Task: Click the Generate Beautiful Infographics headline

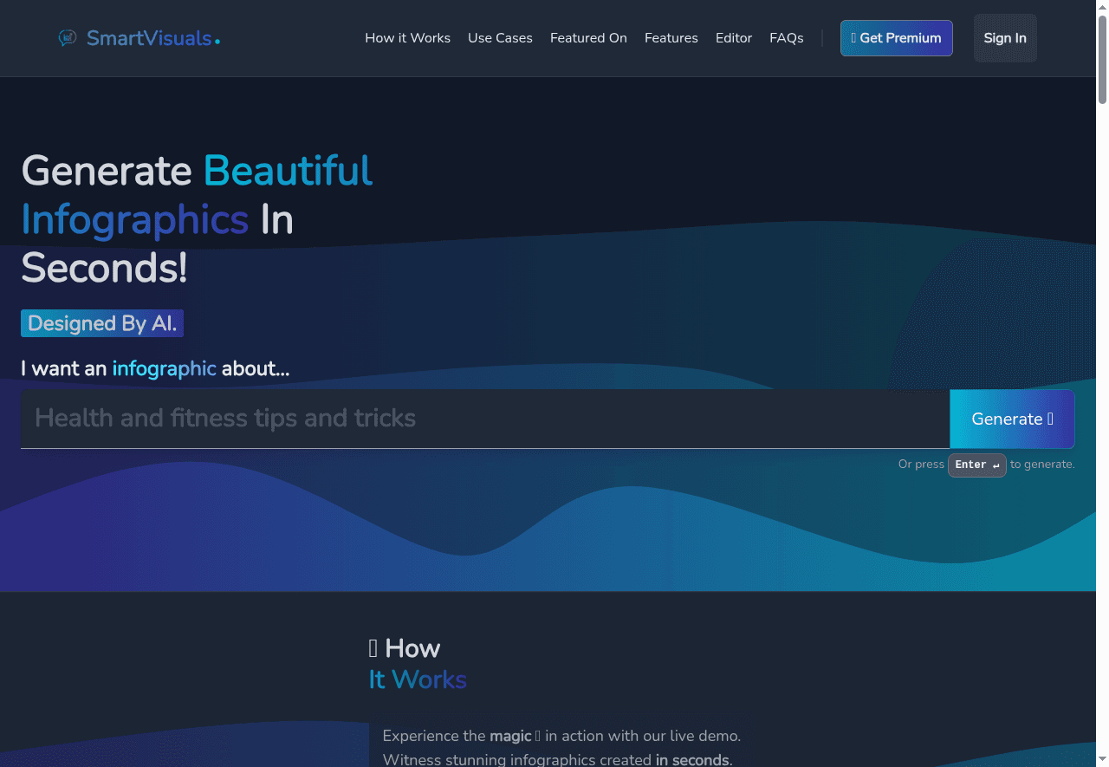Action: point(197,219)
